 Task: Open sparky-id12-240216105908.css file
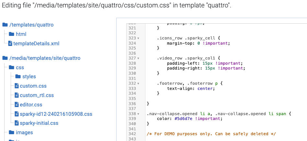click(x=56, y=114)
